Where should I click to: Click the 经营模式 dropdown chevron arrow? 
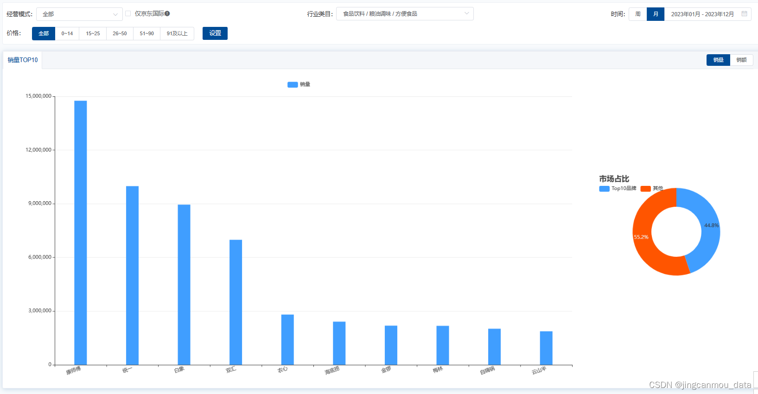click(x=115, y=14)
